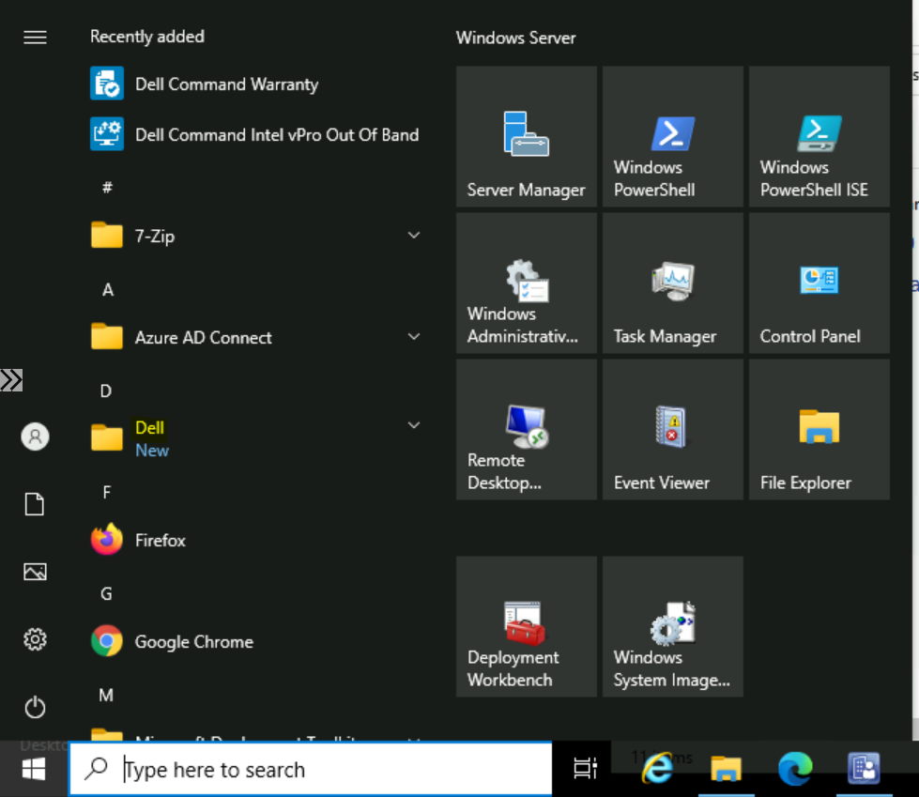Viewport: 919px width, 797px height.
Task: Click the Recently added heading
Action: point(147,37)
